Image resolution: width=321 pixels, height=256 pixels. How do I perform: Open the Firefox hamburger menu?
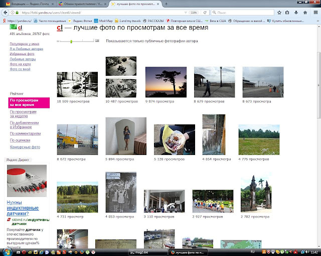point(315,12)
